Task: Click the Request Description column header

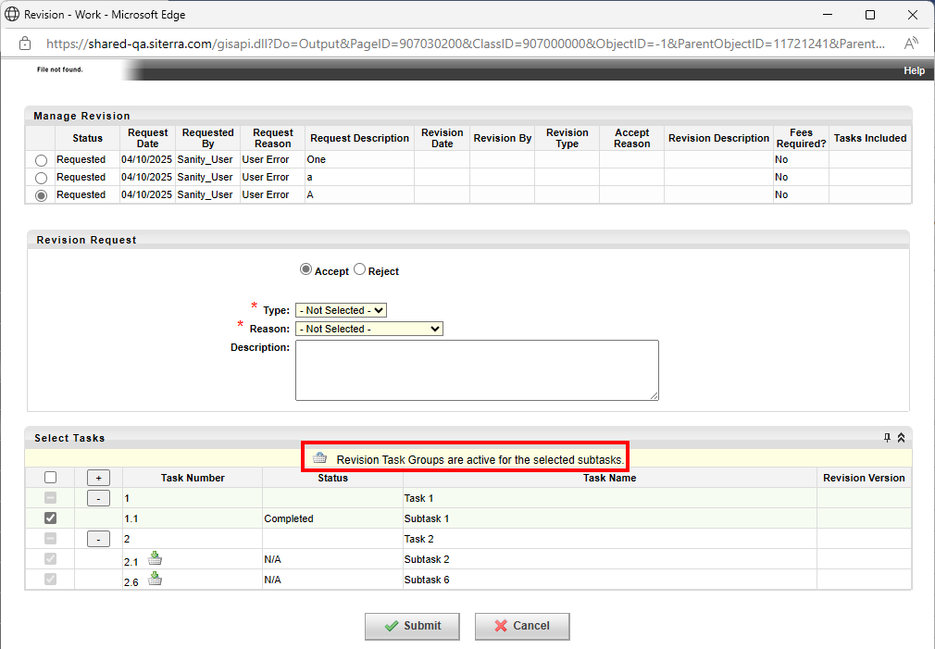Action: 359,138
